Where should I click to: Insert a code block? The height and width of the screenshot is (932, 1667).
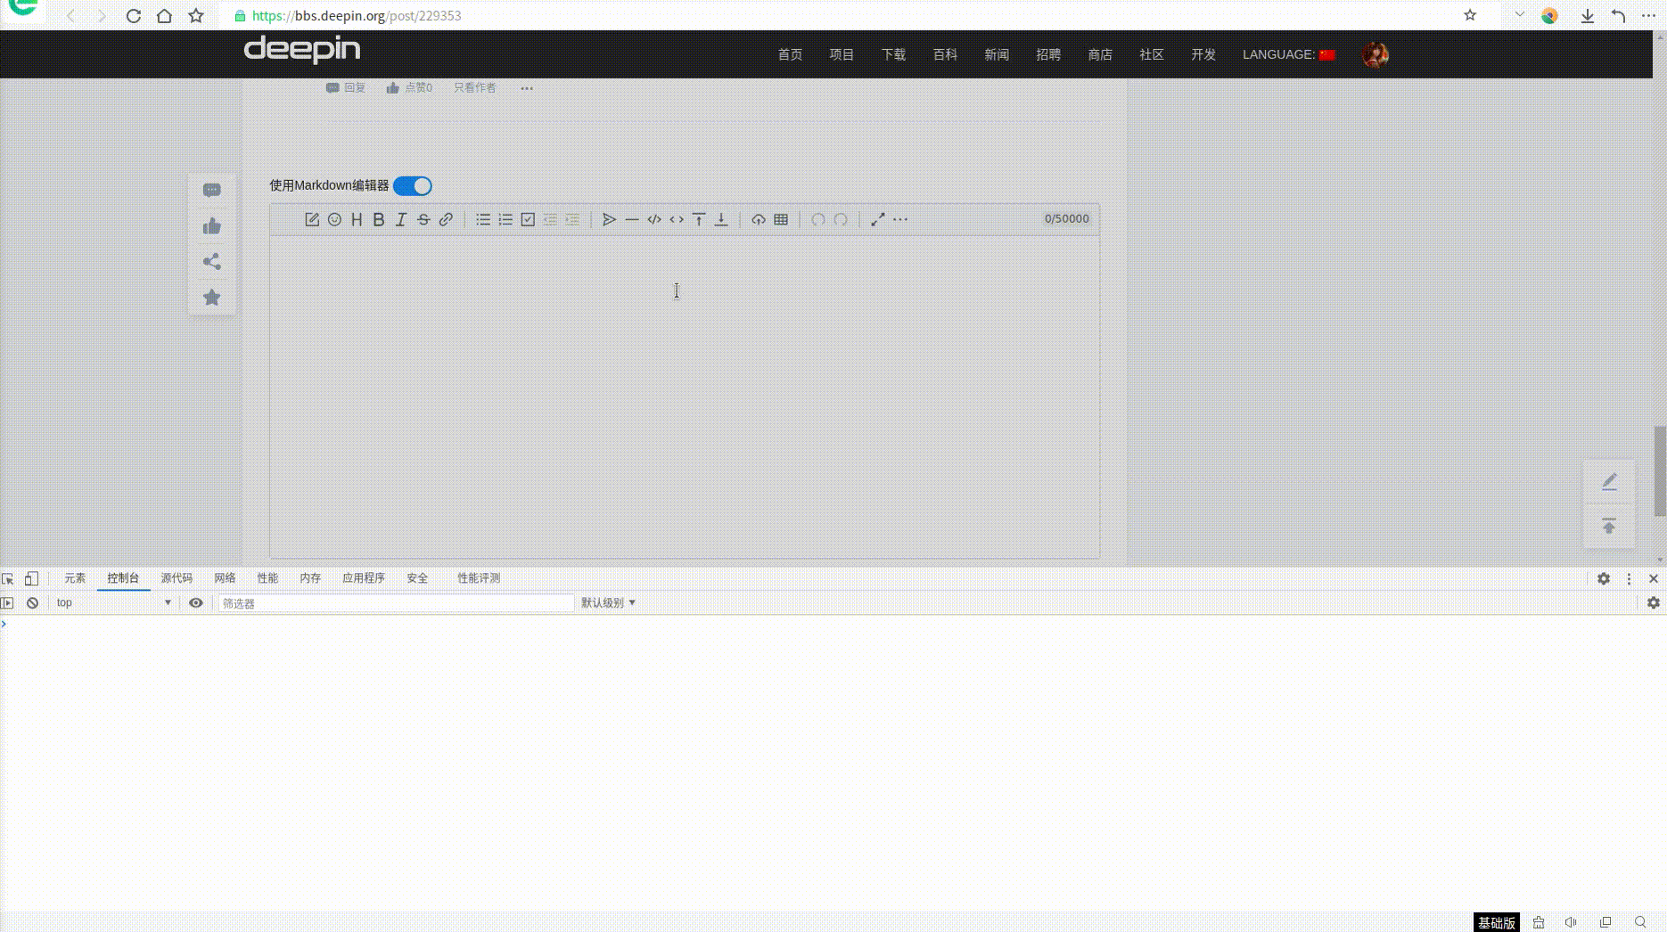[654, 219]
